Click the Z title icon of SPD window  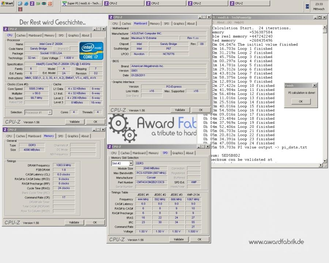point(110,146)
